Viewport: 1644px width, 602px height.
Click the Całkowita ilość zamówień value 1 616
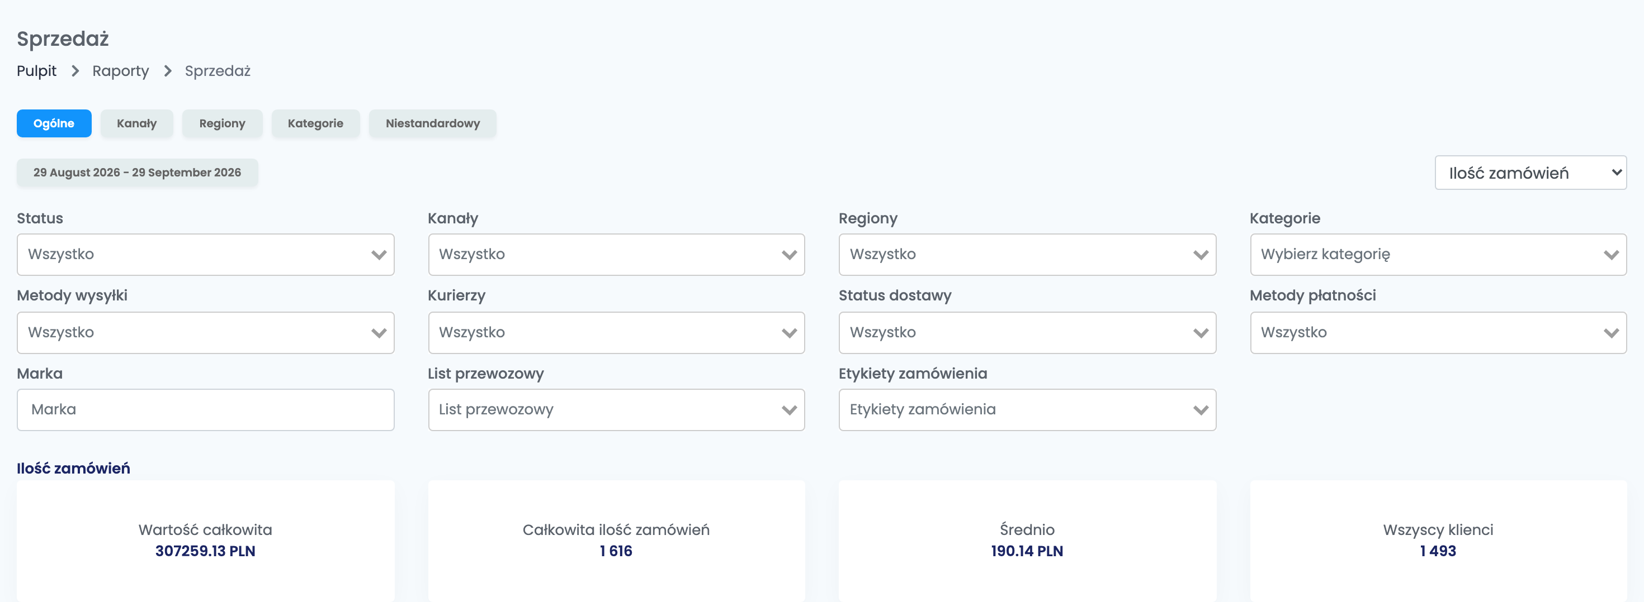tap(616, 551)
